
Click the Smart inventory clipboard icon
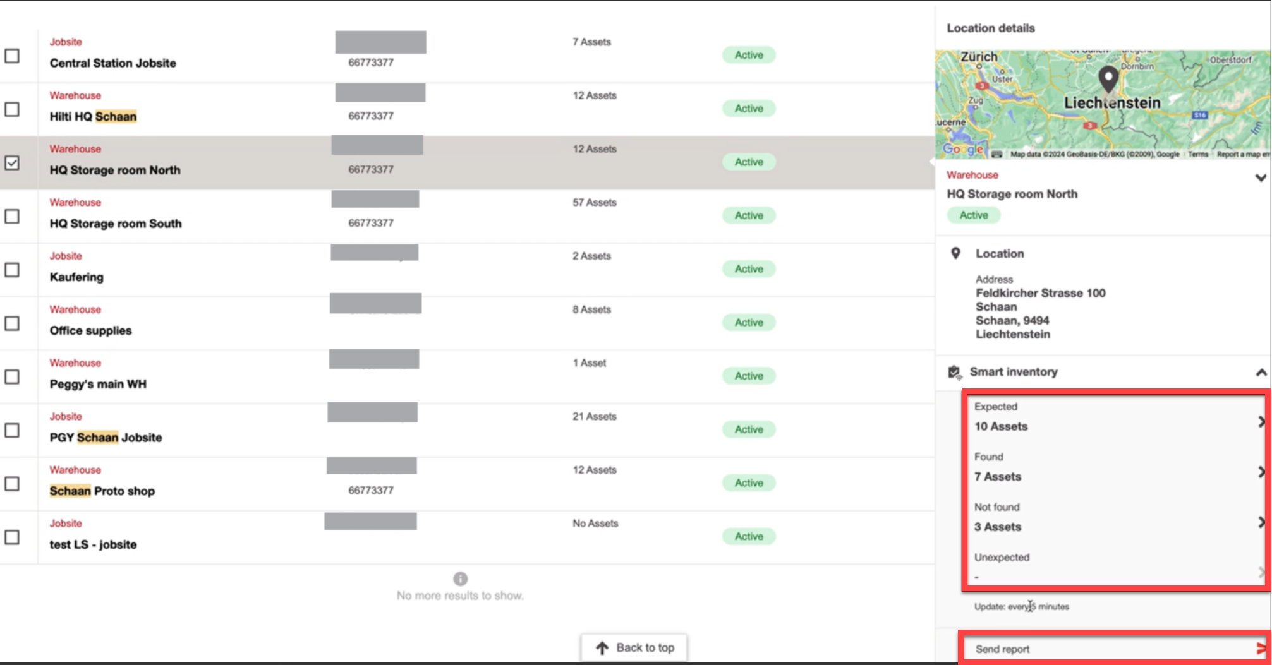pyautogui.click(x=954, y=372)
